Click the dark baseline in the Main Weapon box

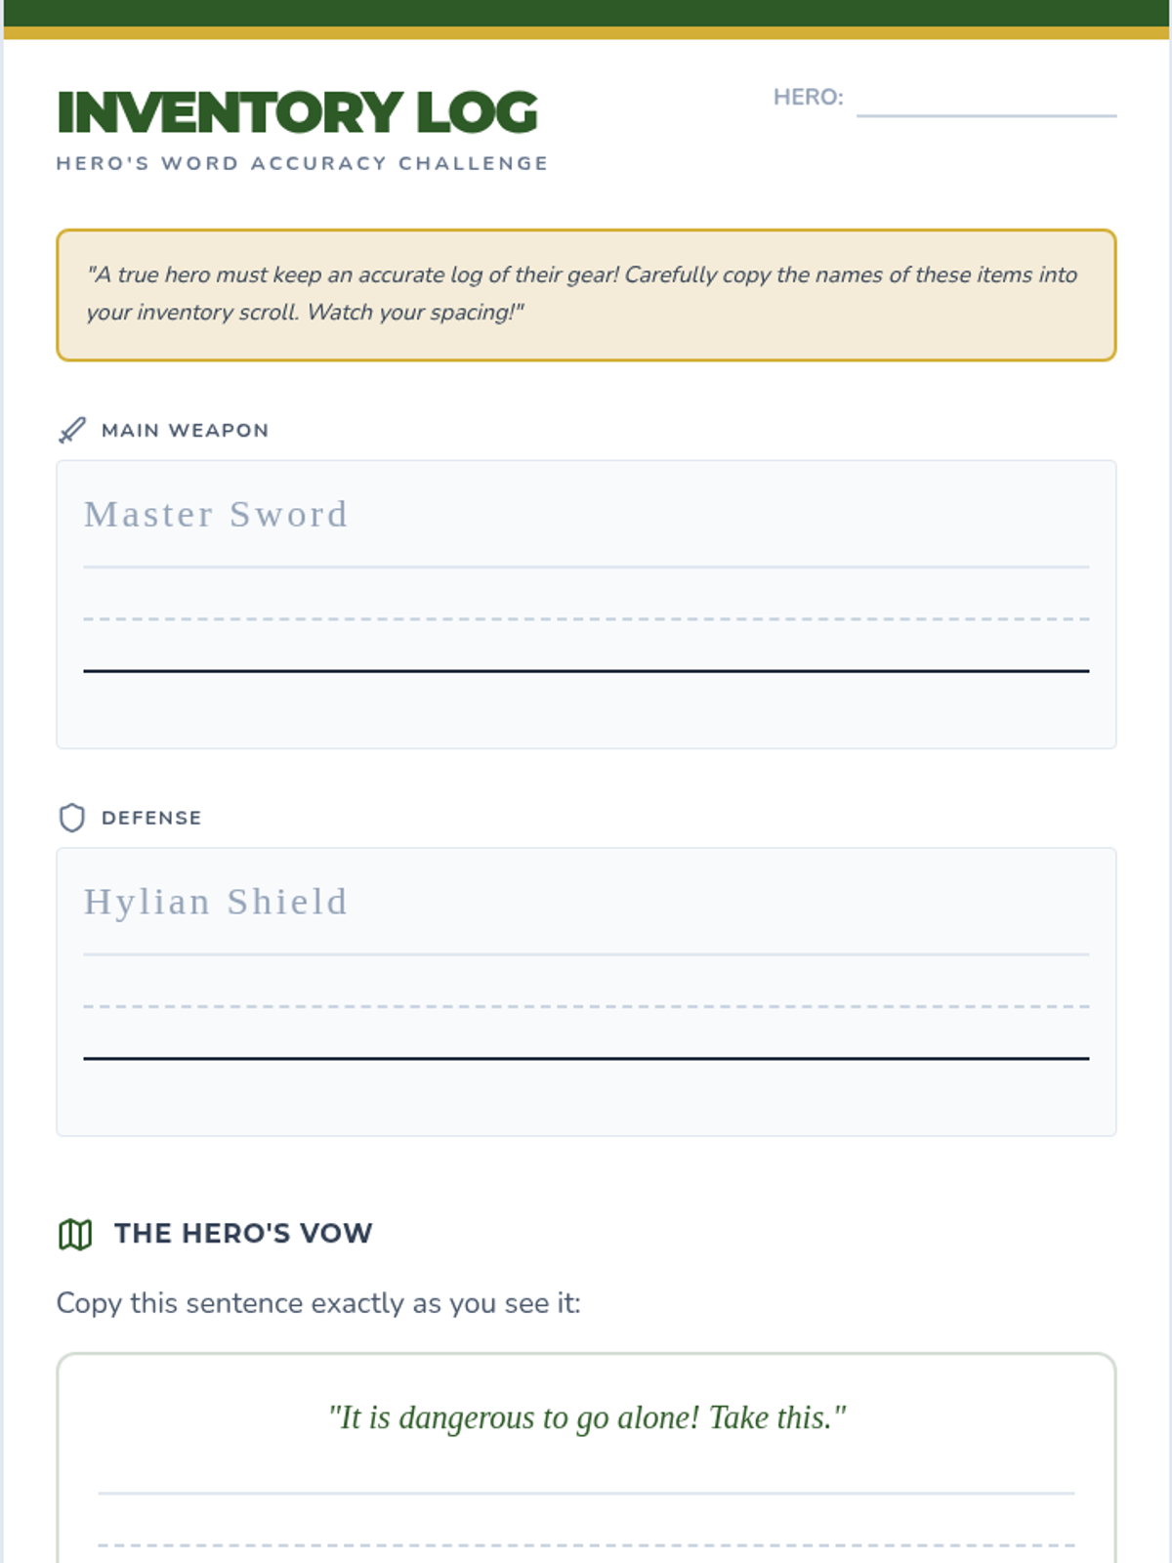click(586, 671)
